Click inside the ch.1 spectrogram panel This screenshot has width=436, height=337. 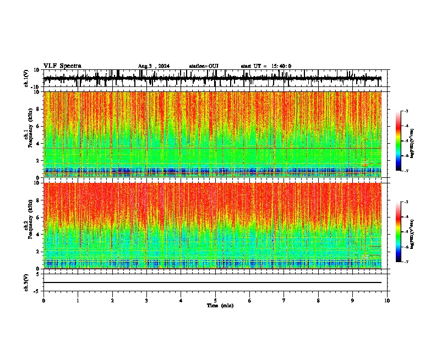click(x=212, y=134)
